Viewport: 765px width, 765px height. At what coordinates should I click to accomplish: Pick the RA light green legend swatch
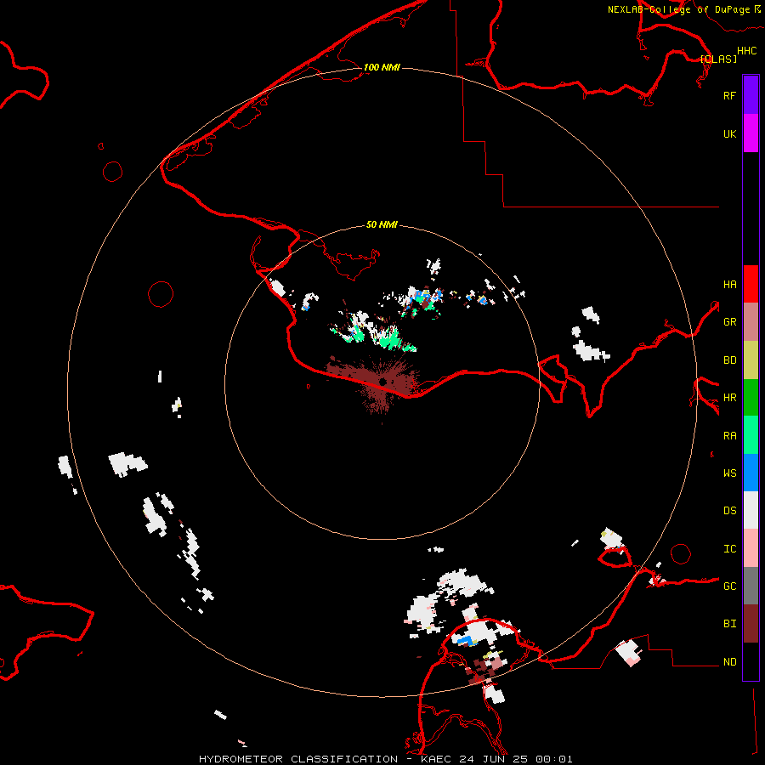tap(751, 435)
